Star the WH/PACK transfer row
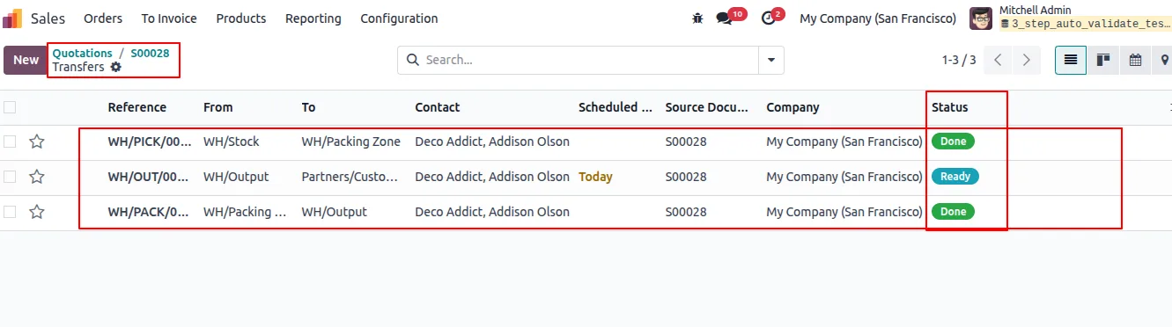The image size is (1172, 327). pyautogui.click(x=37, y=212)
